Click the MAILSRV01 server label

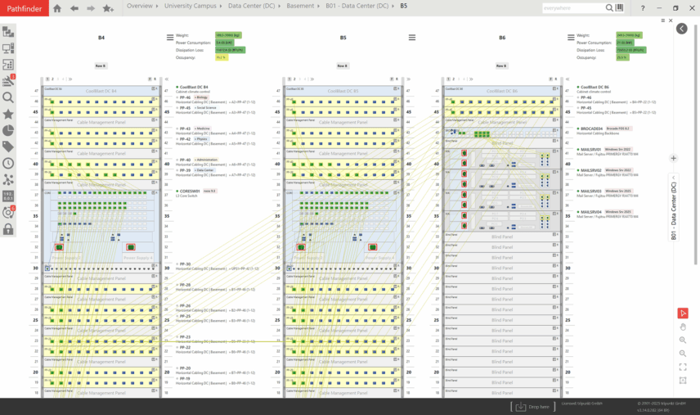(x=590, y=150)
